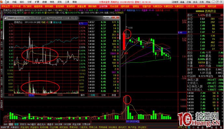Select the 资金决策 template
Screen dimensions: 224x129
coord(76,124)
